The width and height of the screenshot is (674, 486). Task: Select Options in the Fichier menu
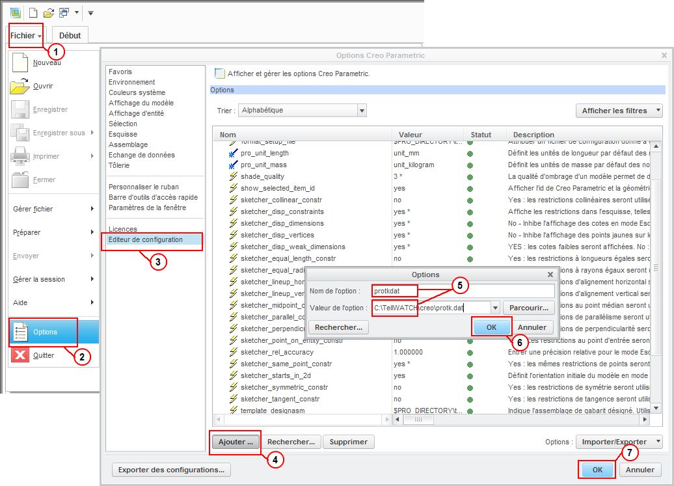coord(54,332)
